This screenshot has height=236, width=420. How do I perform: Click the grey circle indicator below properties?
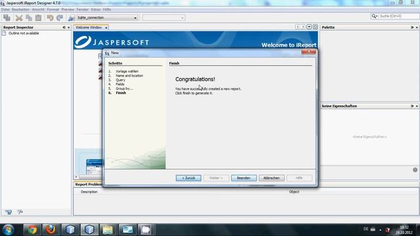pos(415,170)
